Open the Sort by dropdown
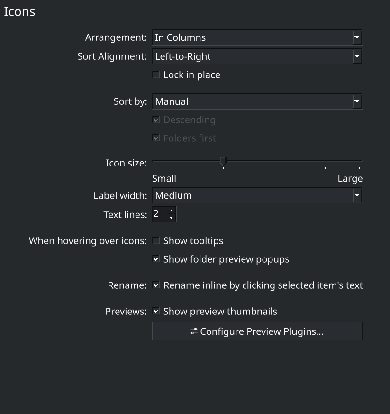Image resolution: width=390 pixels, height=414 pixels. coord(257,101)
